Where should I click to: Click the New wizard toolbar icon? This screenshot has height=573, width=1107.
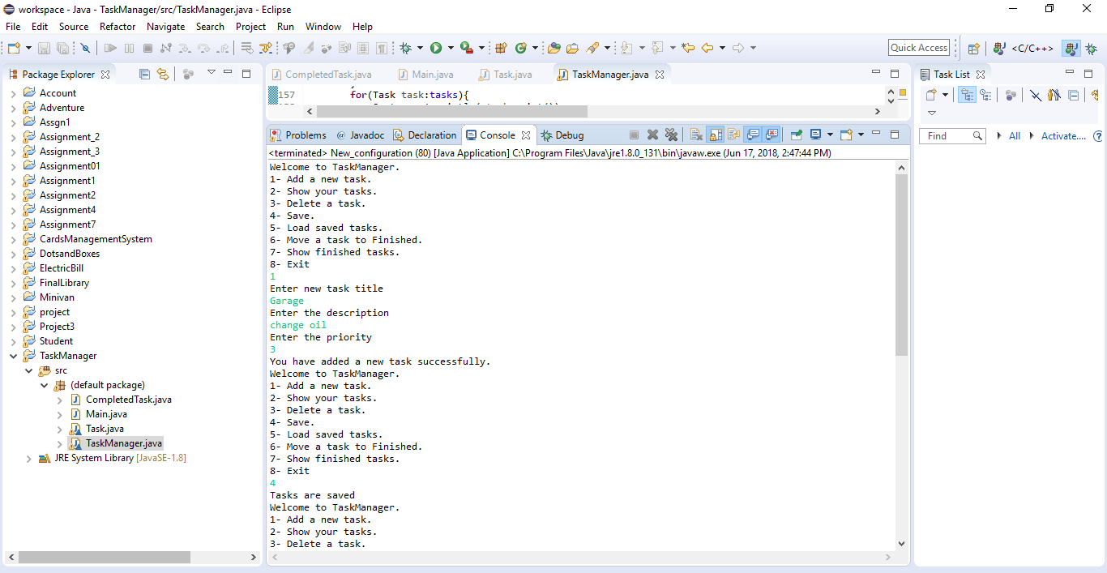(x=14, y=48)
